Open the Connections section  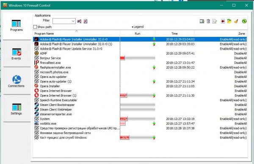click(17, 81)
